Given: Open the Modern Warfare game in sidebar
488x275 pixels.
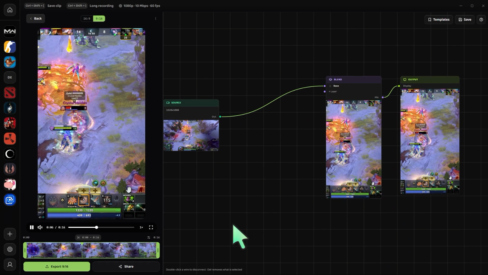Looking at the screenshot, I should [10, 31].
